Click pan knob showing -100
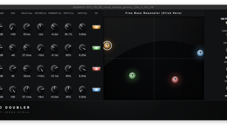 coord(13,27)
